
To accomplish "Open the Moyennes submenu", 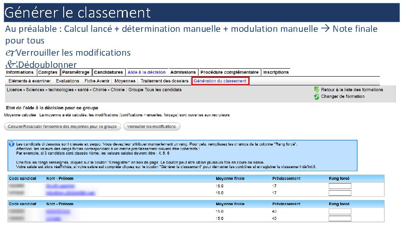I will pos(125,81).
